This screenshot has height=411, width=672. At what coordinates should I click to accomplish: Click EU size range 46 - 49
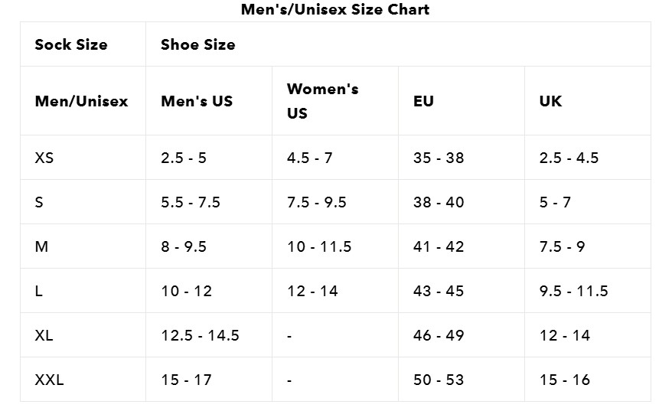tap(439, 335)
